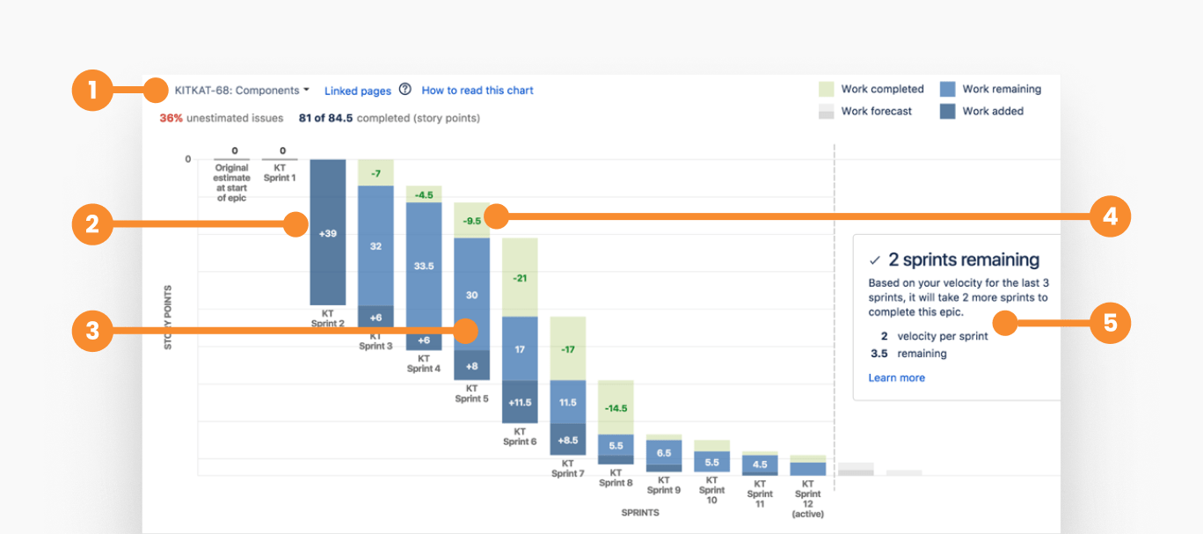The height and width of the screenshot is (534, 1203).
Task: Click the Learn more link
Action: pos(896,377)
